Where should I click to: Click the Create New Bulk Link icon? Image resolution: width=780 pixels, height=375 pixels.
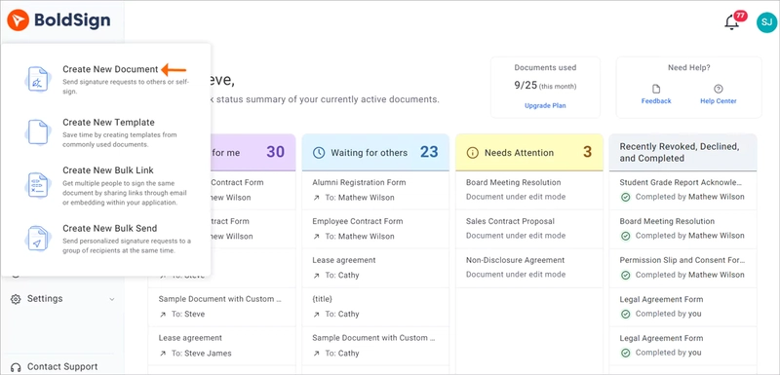[x=38, y=185]
